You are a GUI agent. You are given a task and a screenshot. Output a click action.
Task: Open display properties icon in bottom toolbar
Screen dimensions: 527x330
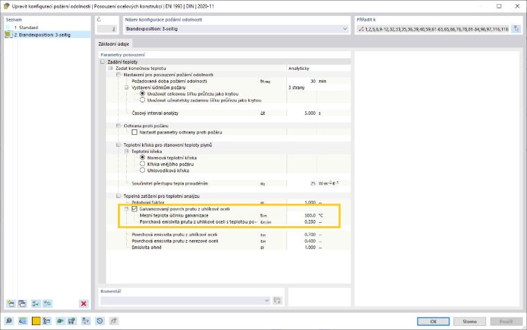pos(46,321)
